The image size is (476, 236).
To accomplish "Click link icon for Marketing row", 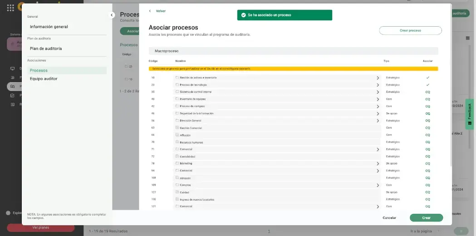I will (x=427, y=164).
